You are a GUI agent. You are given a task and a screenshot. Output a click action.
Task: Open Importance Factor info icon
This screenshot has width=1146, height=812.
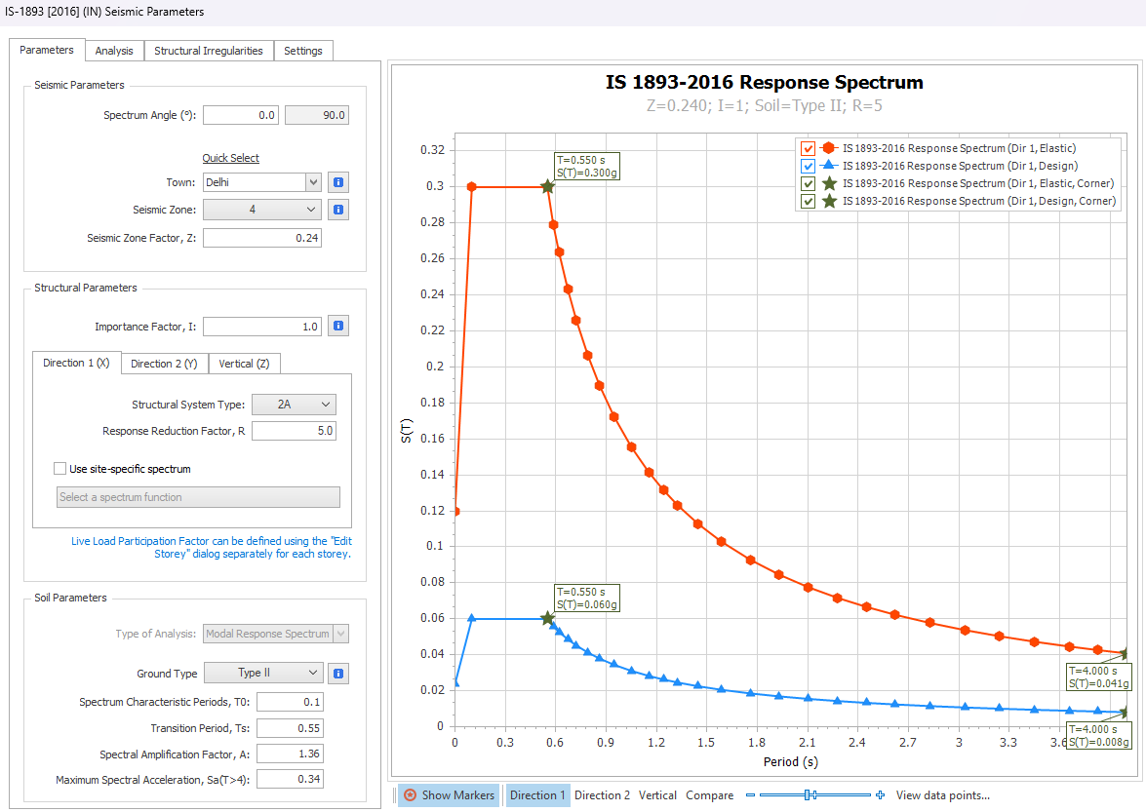tap(338, 327)
